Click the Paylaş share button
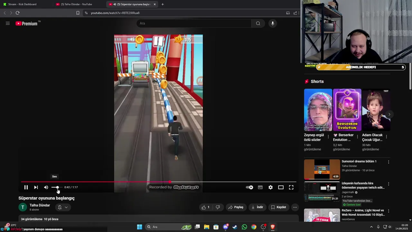The width and height of the screenshot is (412, 232). tap(236, 207)
